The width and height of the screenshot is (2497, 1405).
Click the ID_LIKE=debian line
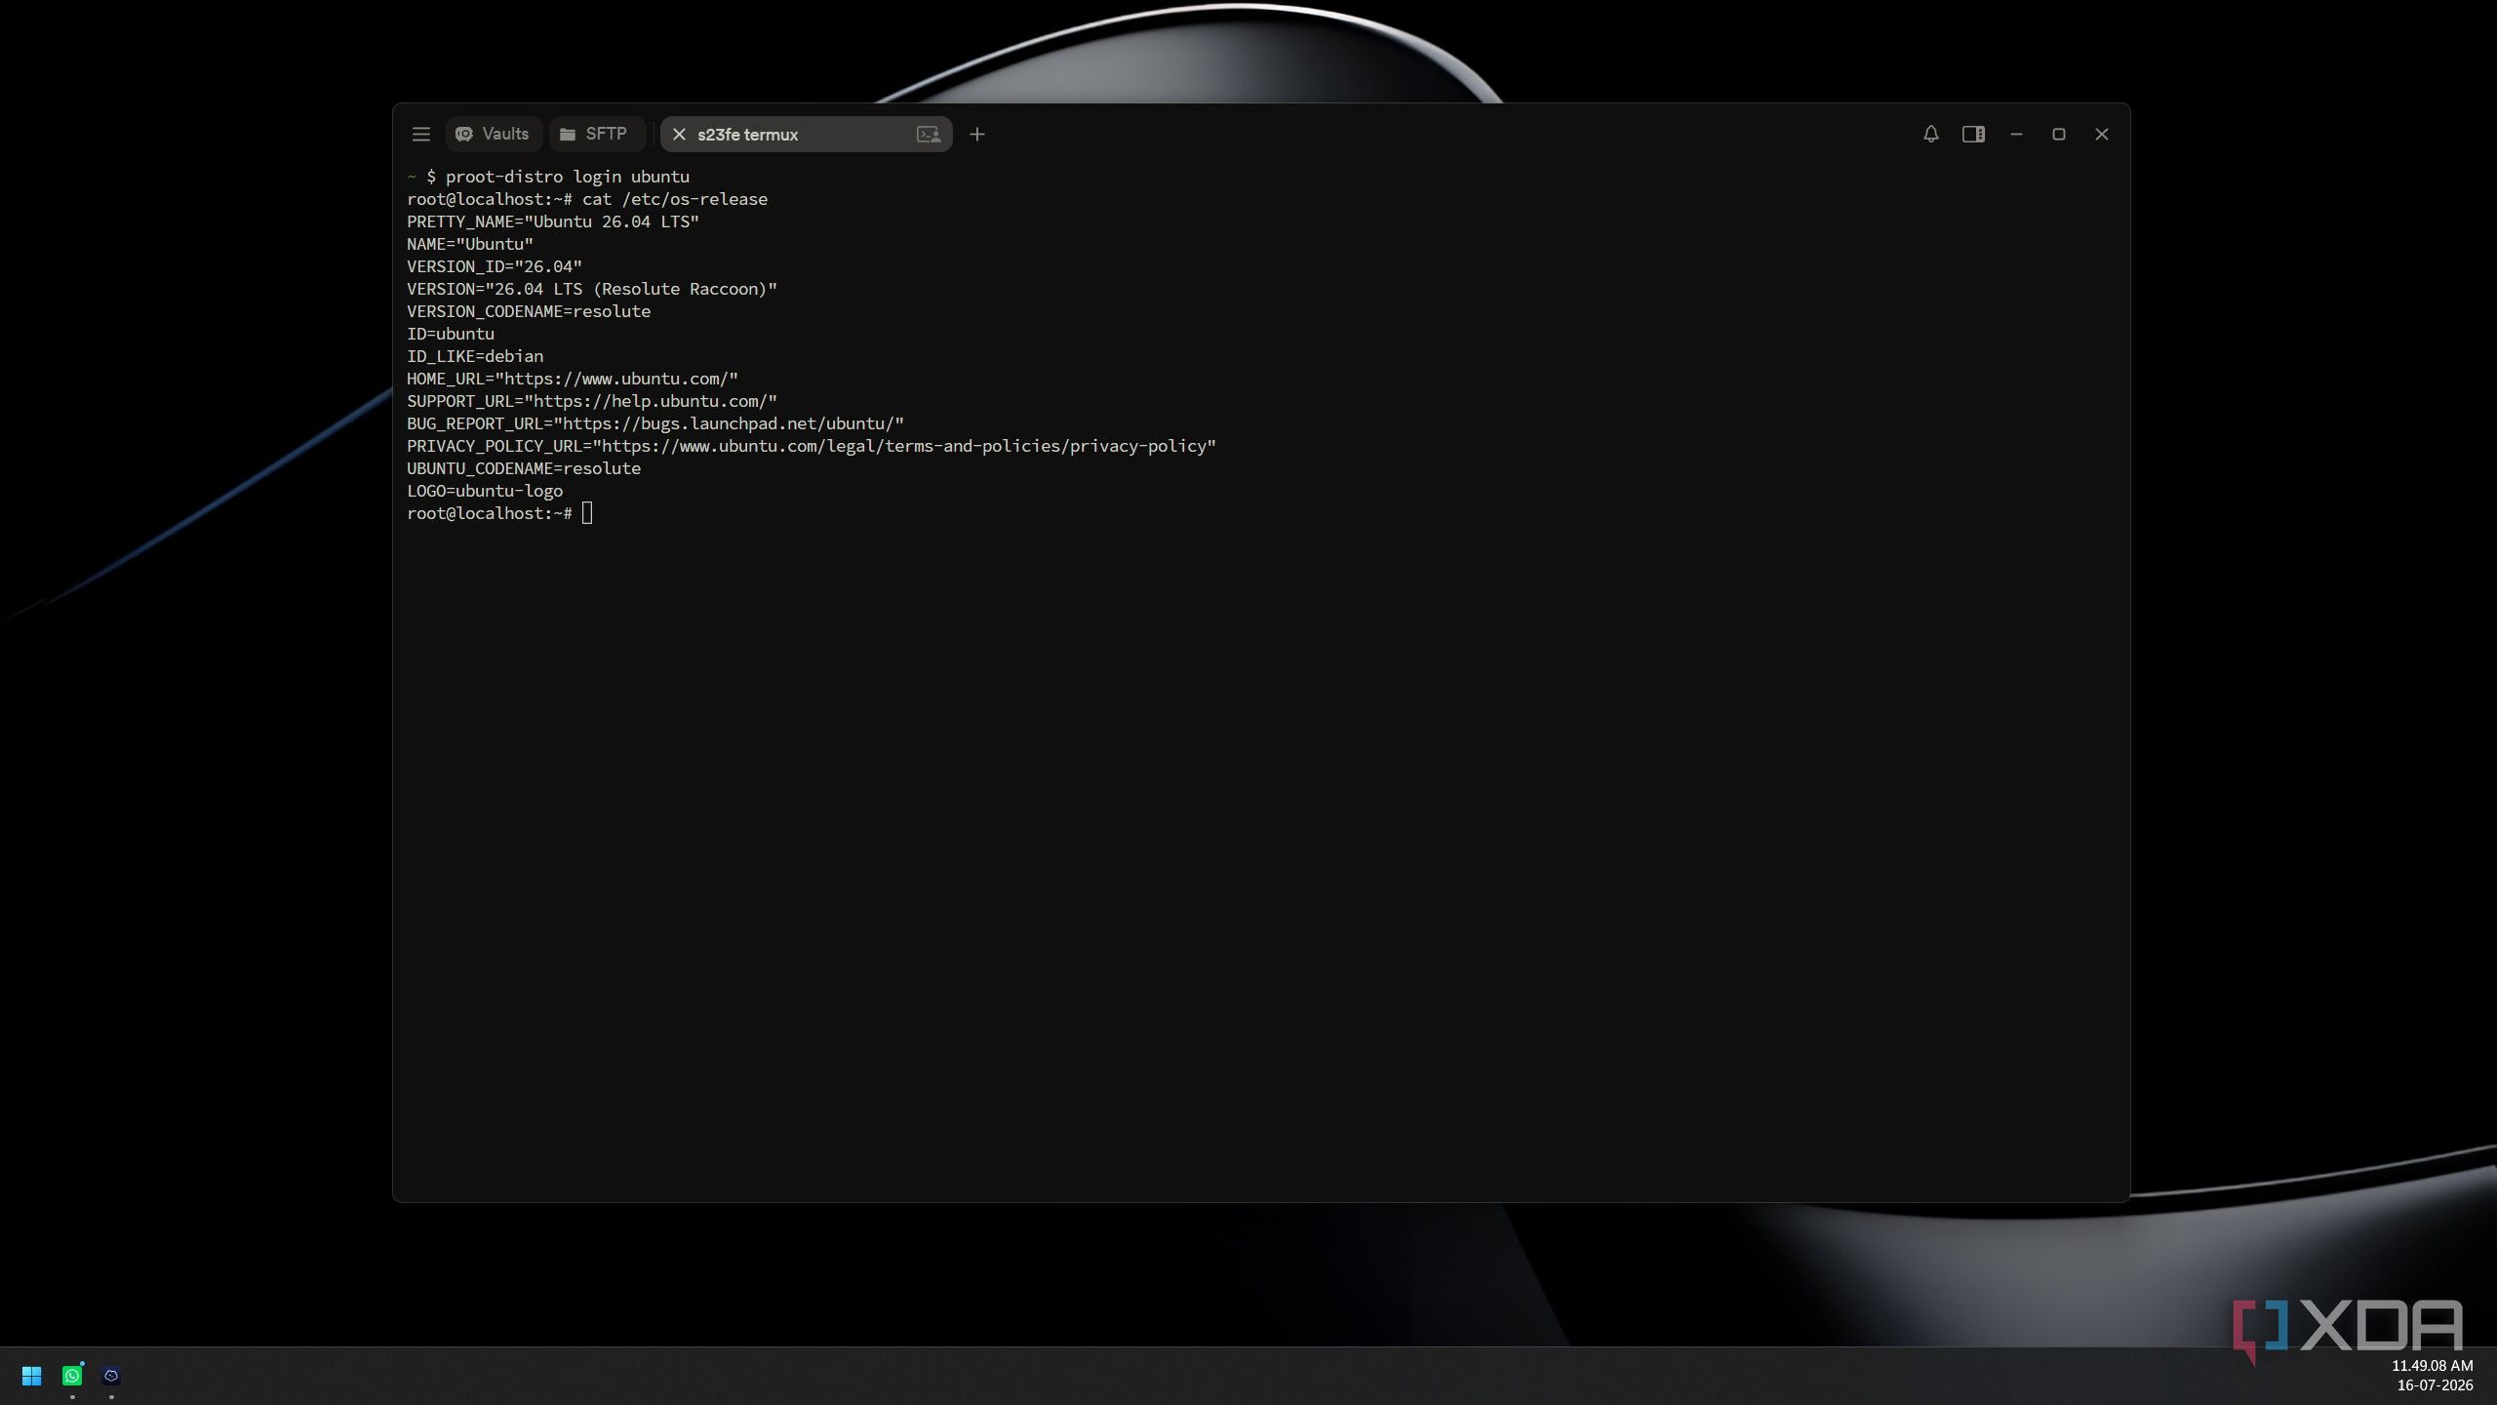coord(475,356)
